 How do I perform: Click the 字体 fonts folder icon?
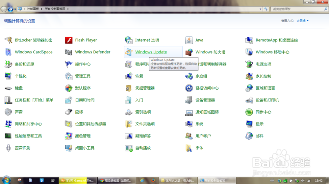[189, 148]
